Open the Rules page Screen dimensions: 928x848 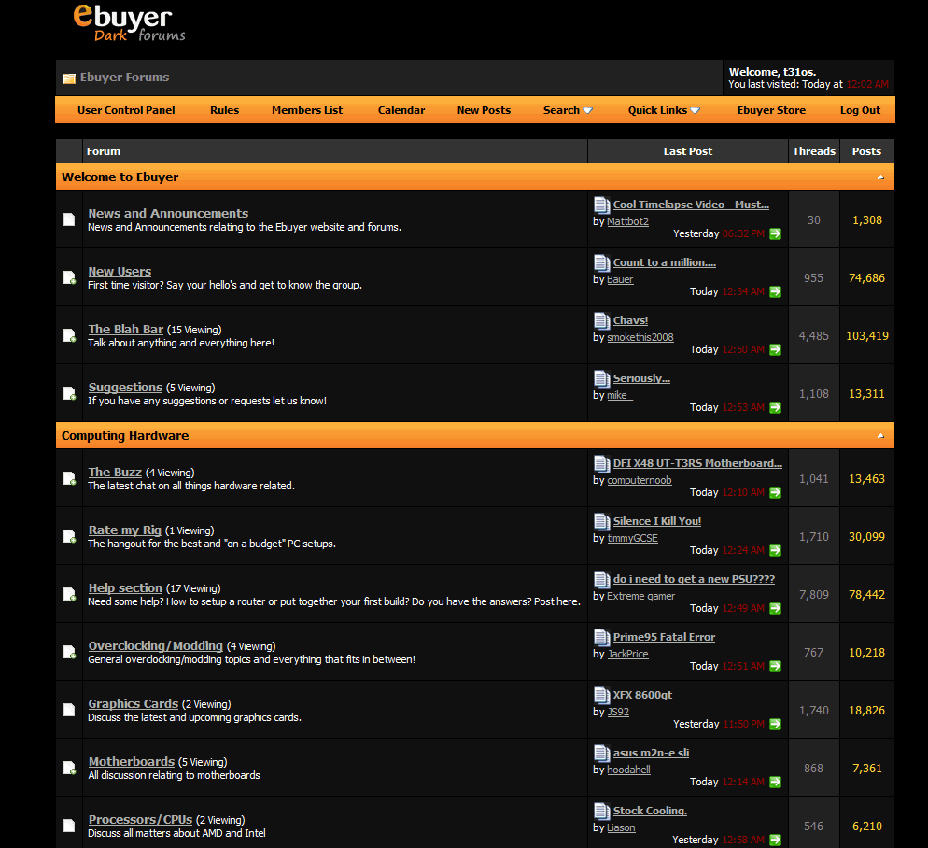point(224,110)
